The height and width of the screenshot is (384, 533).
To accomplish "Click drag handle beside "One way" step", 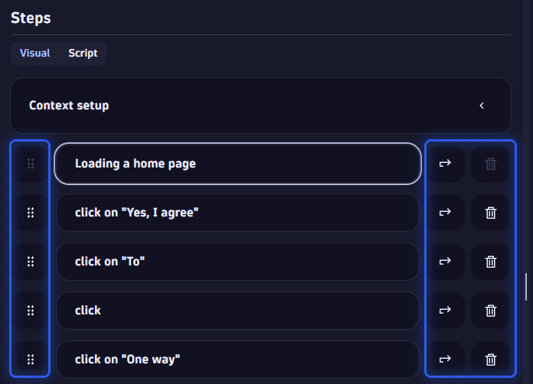I will [x=31, y=360].
